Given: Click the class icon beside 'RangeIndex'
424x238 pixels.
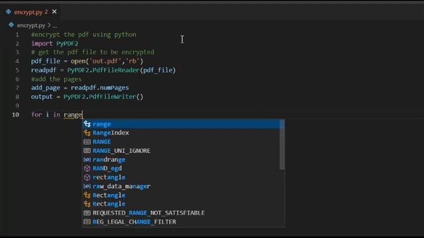Looking at the screenshot, I should [87, 133].
